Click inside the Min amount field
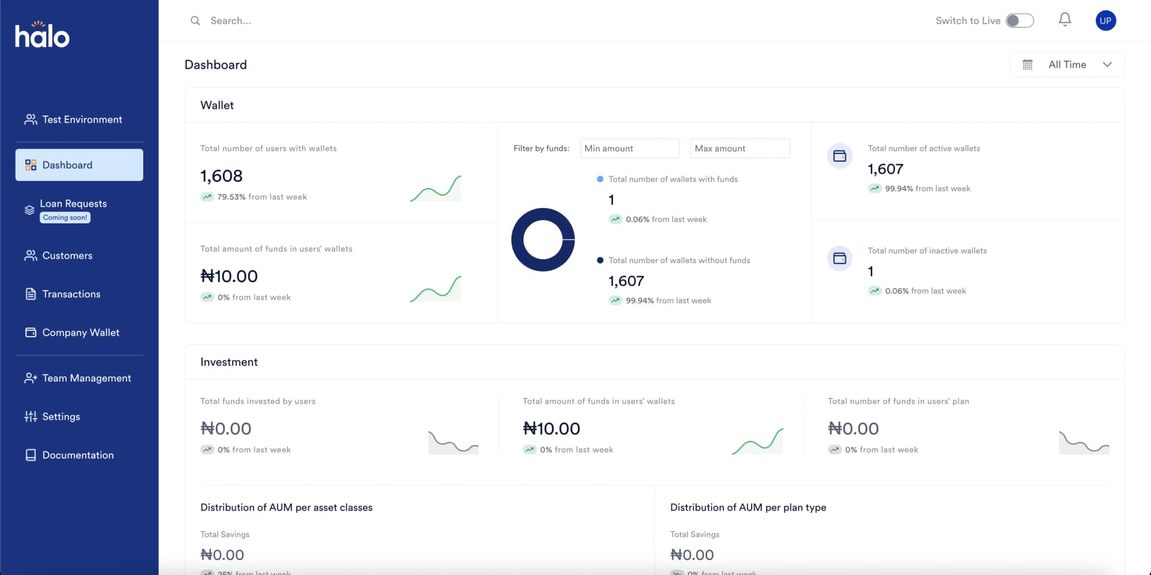The image size is (1151, 575). point(629,148)
